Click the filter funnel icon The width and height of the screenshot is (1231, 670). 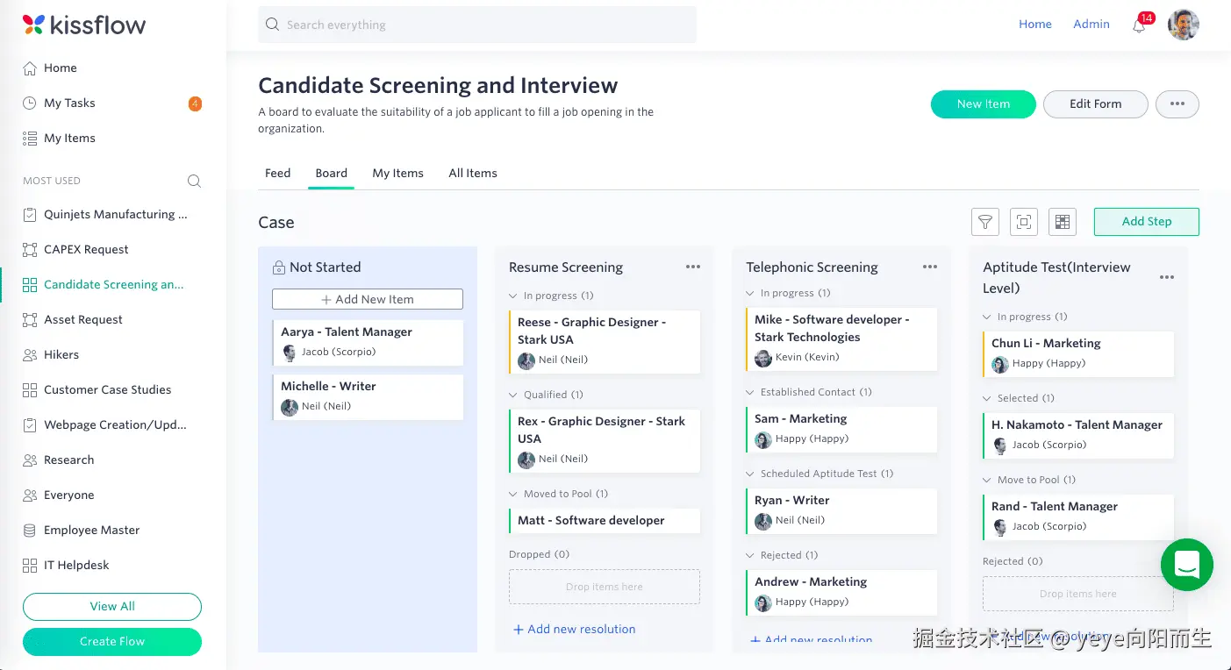click(x=985, y=222)
